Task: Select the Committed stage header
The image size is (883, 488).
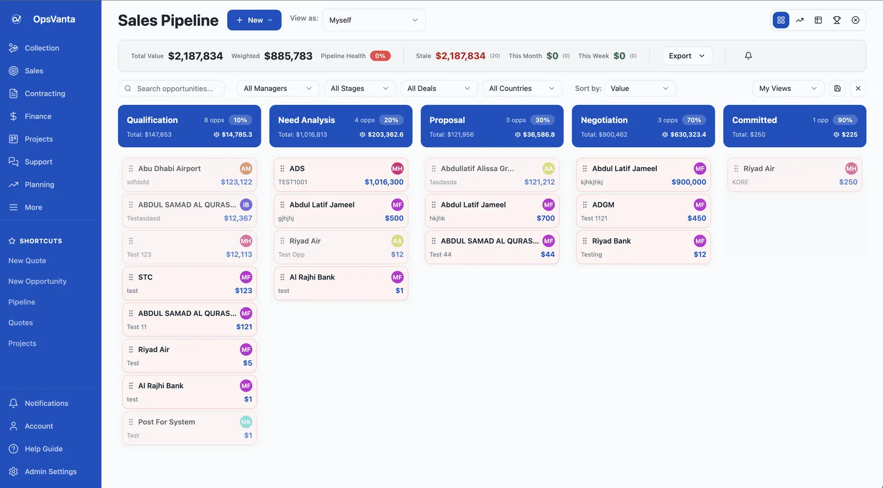Action: pyautogui.click(x=795, y=126)
